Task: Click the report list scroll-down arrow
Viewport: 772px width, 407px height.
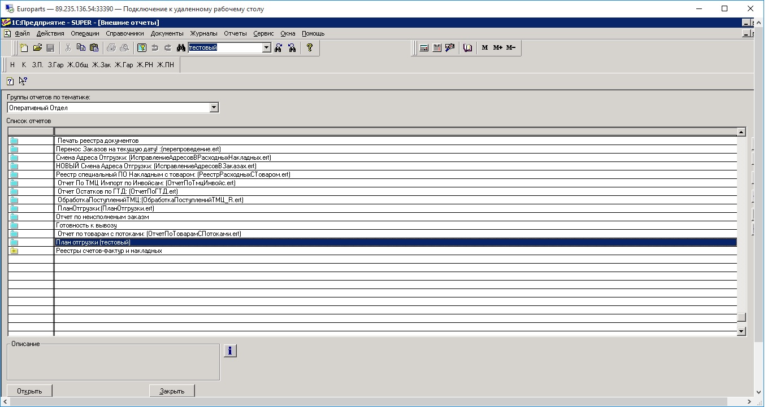Action: click(x=741, y=331)
